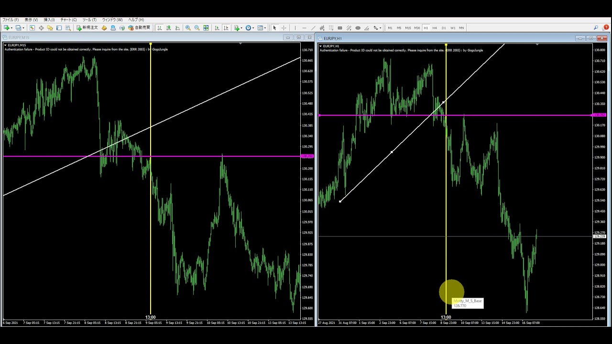This screenshot has width=612, height=344.
Task: Switch chart to bar chart display
Action: (160, 28)
